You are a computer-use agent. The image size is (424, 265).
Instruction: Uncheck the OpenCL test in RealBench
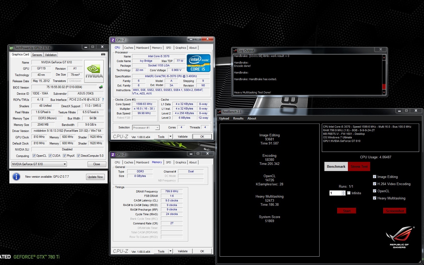tap(374, 191)
